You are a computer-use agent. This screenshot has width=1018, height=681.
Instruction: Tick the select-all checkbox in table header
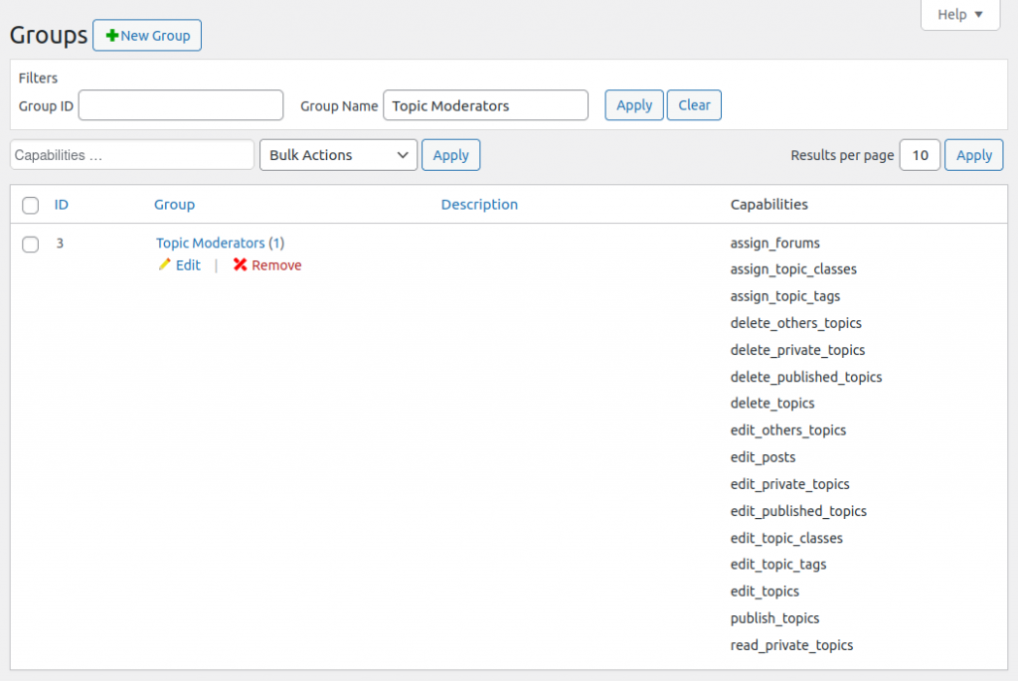(31, 205)
